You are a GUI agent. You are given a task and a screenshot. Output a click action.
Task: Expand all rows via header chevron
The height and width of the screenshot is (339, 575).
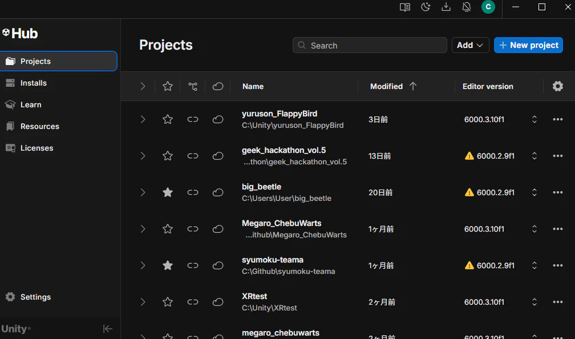point(143,86)
